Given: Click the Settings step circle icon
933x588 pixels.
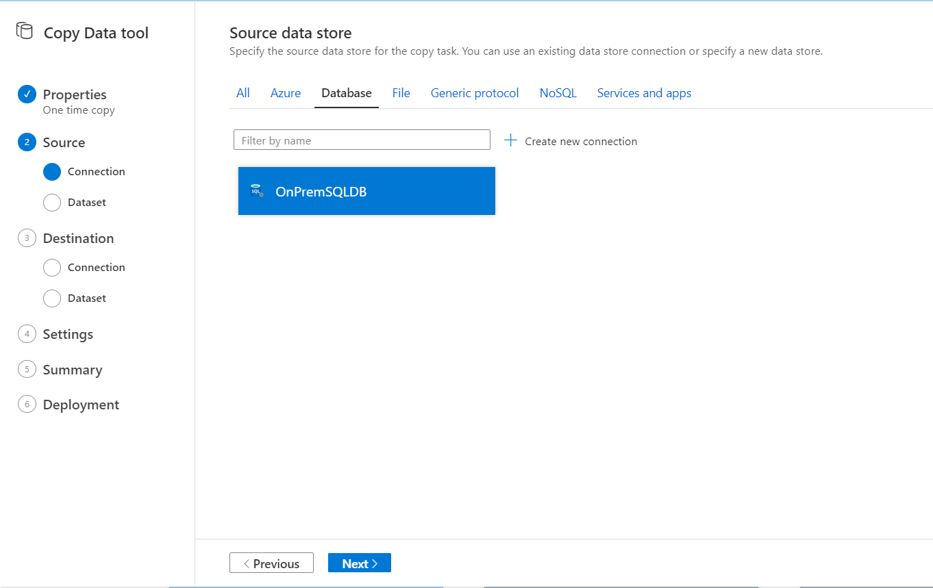Looking at the screenshot, I should pyautogui.click(x=27, y=334).
